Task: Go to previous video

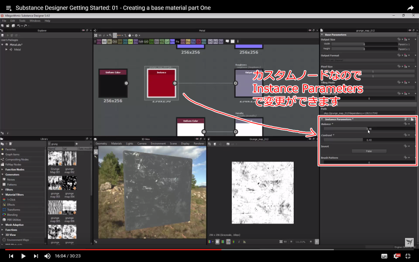Action: pos(11,256)
